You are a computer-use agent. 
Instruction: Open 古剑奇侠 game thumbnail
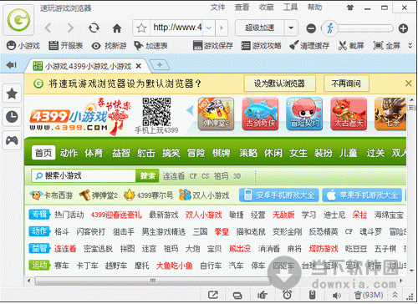point(260,114)
